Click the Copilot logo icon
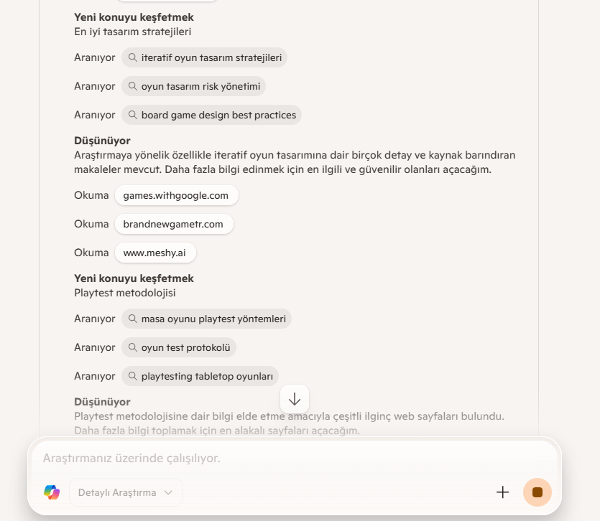 tap(52, 492)
